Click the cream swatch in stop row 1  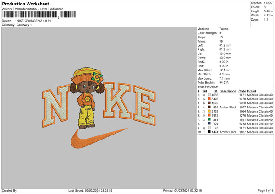click(209, 95)
